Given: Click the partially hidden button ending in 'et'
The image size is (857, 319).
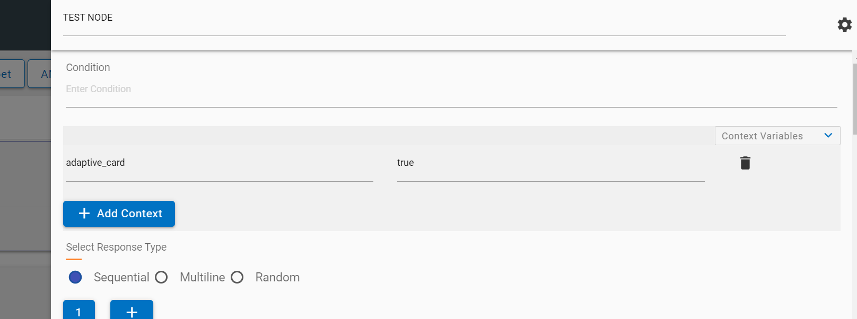Looking at the screenshot, I should [x=11, y=74].
